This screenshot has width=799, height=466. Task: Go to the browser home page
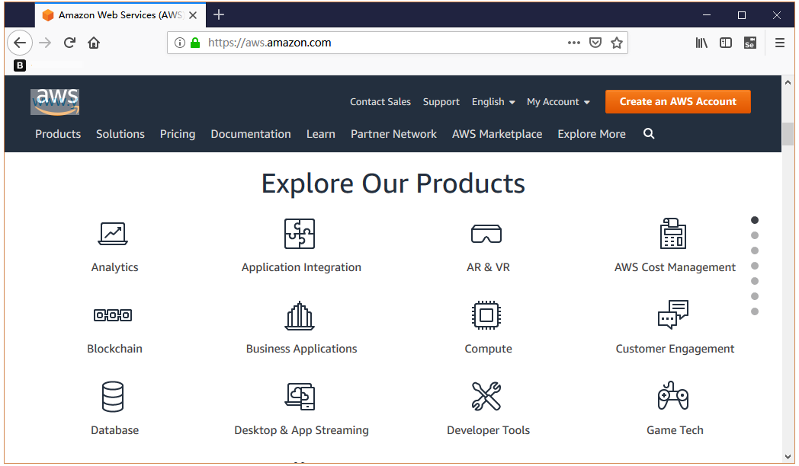94,43
